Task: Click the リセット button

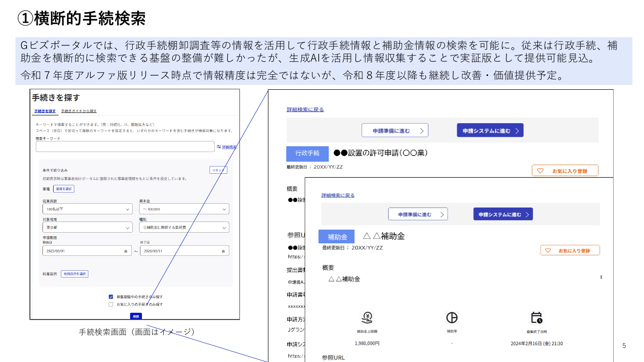Action: click(218, 170)
